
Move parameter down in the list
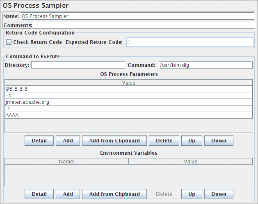point(219,141)
